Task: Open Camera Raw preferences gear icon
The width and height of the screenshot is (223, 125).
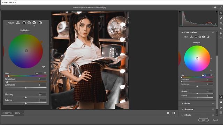Action: 215,8
